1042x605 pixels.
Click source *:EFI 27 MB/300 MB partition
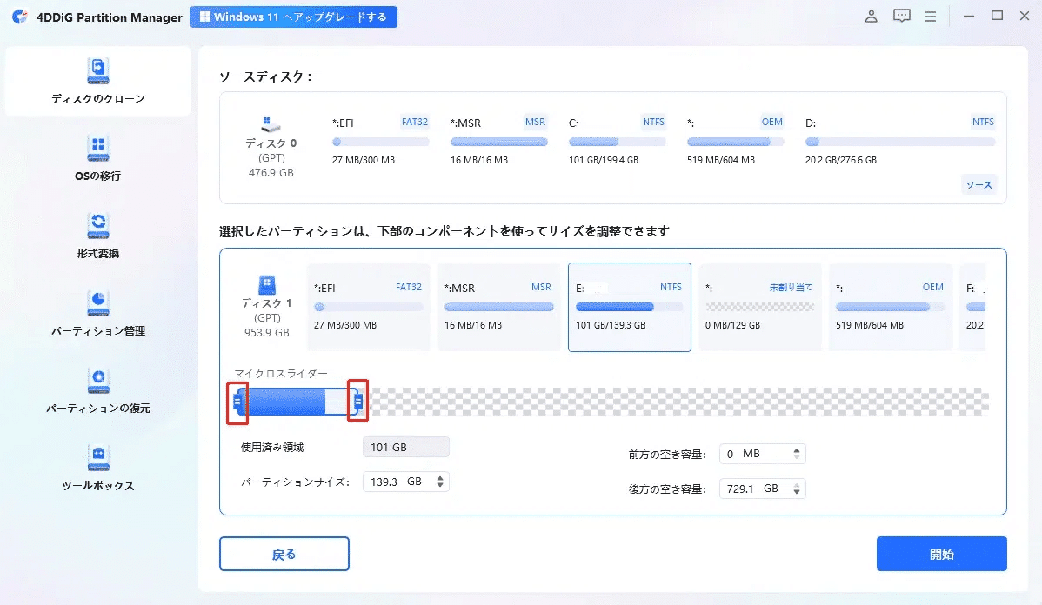coord(380,141)
